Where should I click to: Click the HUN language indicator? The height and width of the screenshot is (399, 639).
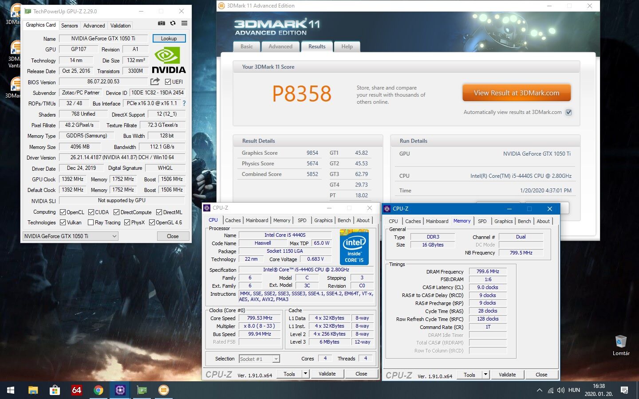(x=574, y=390)
